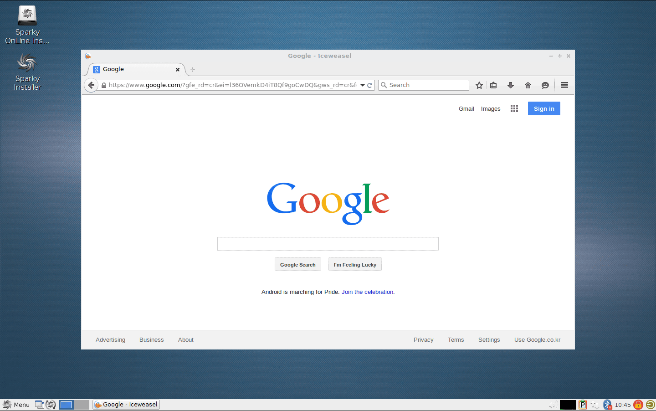
Task: Open the Images link
Action: tap(491, 108)
